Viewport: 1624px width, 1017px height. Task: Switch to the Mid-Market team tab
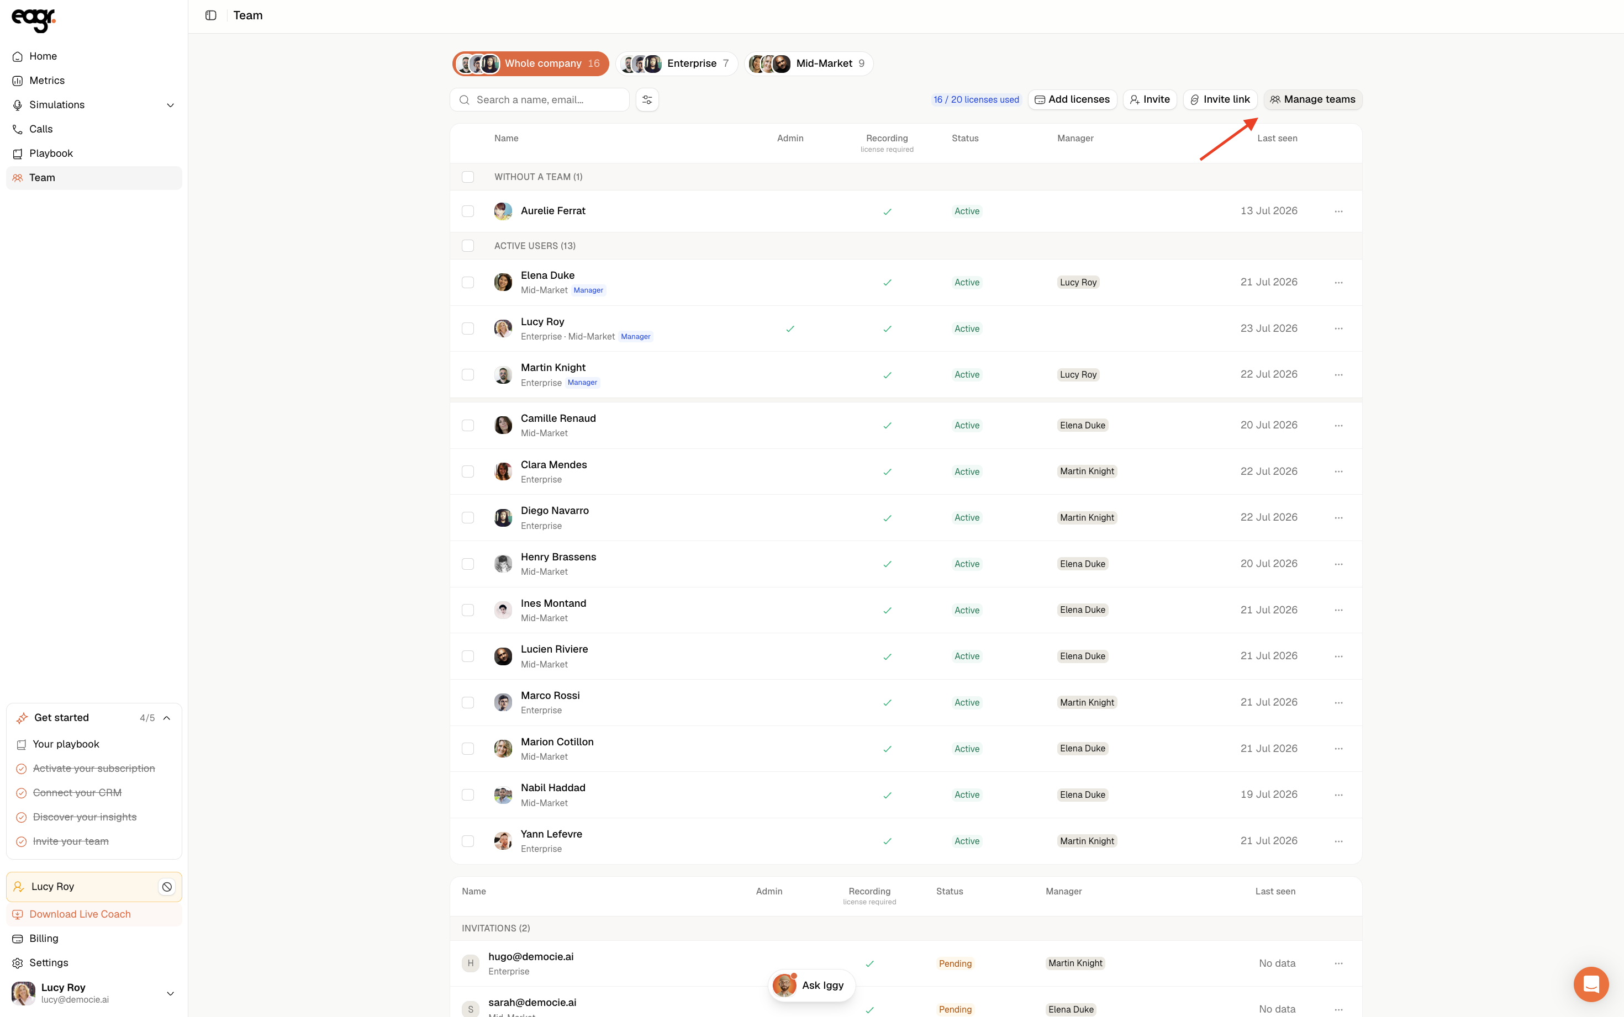coord(809,64)
